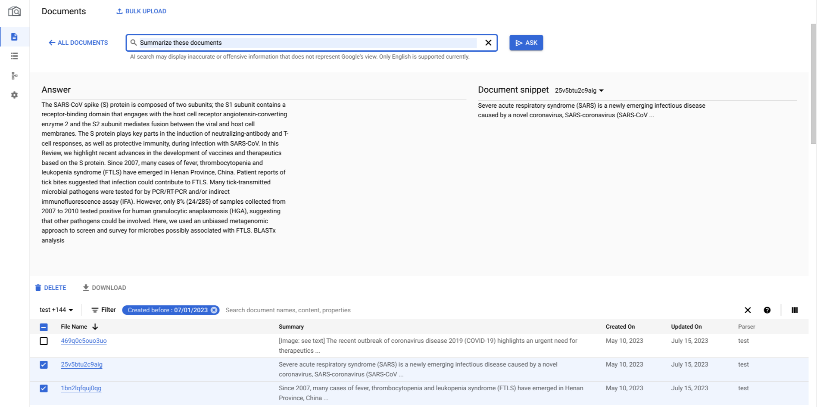Remove the Created before filter chip
Screen dimensions: 817x407
pos(214,310)
